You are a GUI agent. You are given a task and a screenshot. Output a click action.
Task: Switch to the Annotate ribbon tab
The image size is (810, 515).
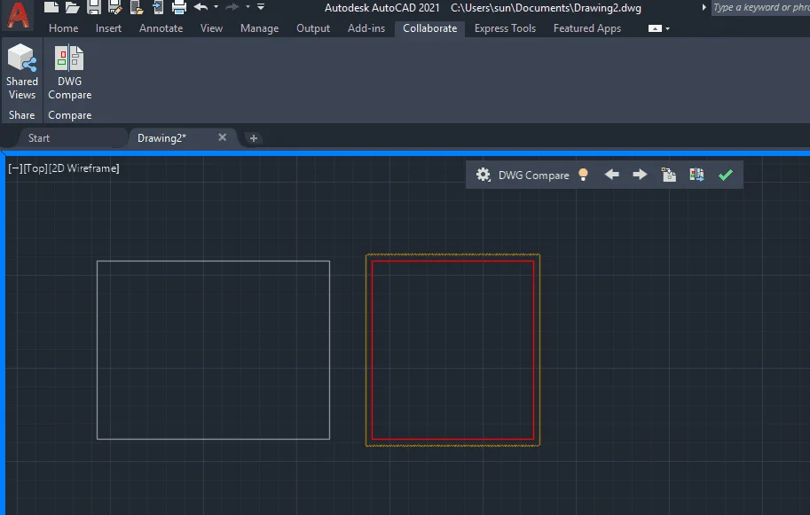(x=161, y=28)
